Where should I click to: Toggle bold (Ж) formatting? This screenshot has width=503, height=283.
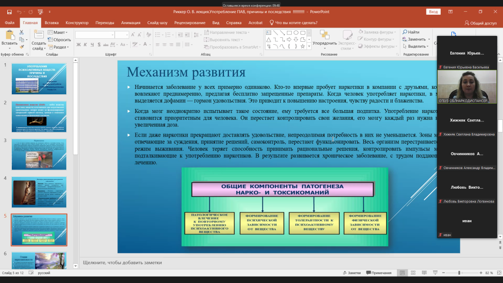coord(79,45)
